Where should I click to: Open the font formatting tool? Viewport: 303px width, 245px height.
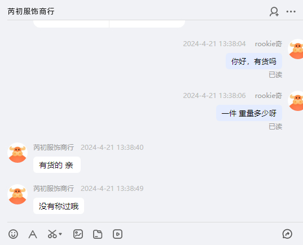pos(33,234)
